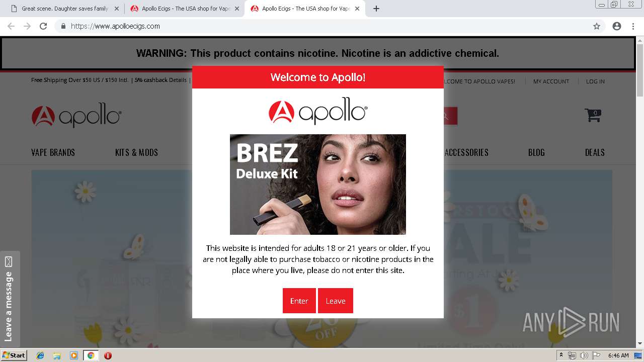
Task: Go back in browser history
Action: 11,26
